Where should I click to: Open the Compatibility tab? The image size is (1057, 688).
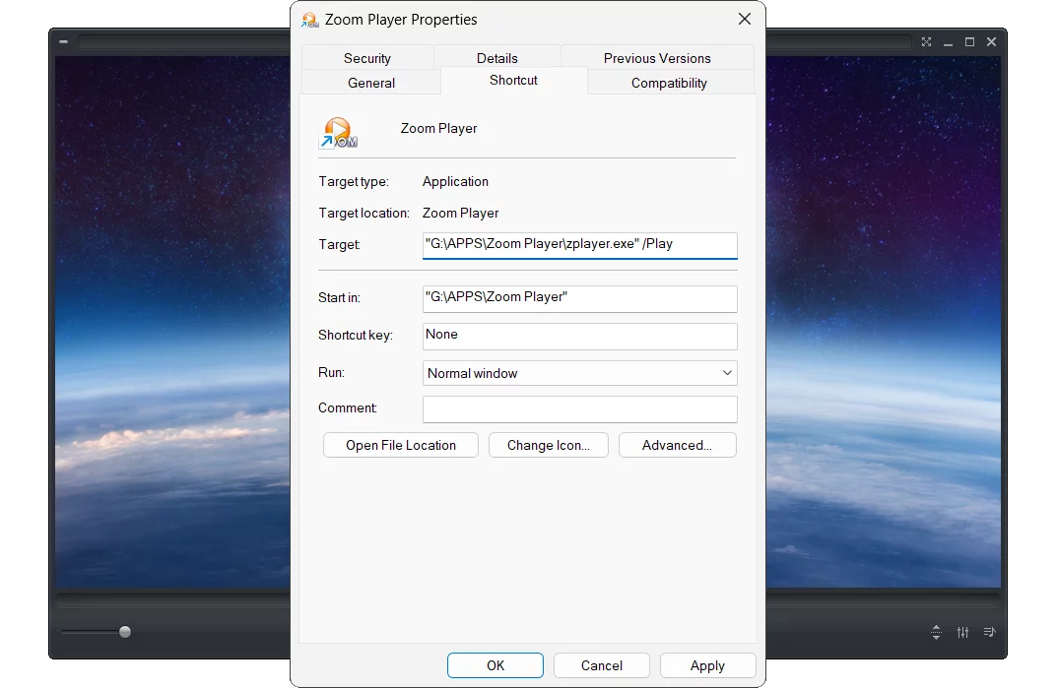tap(669, 83)
